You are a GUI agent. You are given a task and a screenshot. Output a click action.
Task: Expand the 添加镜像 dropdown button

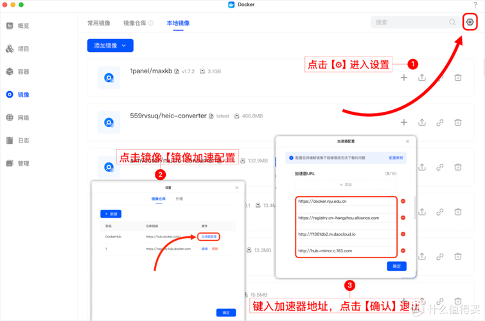pyautogui.click(x=110, y=46)
